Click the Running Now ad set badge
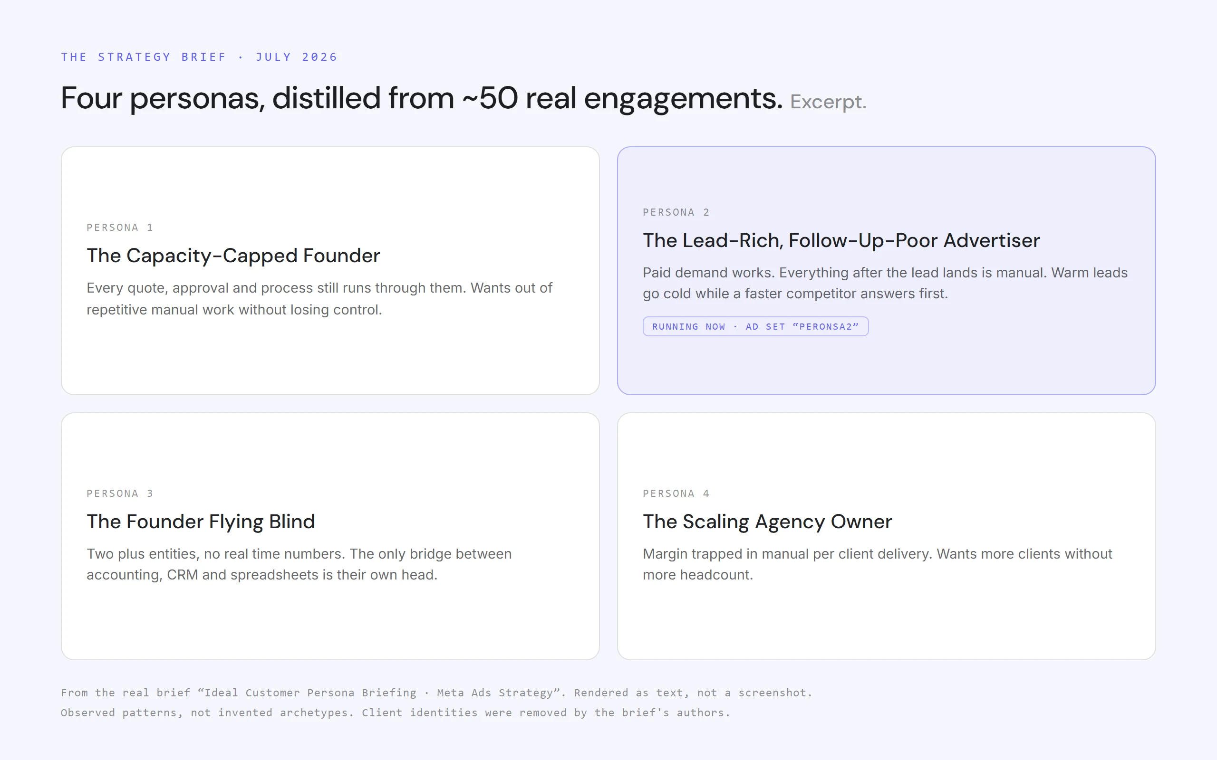 tap(755, 326)
